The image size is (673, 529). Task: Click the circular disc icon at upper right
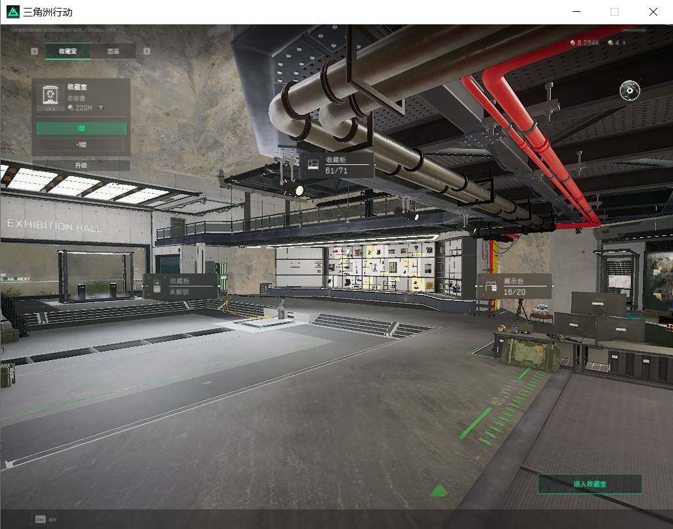[x=630, y=90]
